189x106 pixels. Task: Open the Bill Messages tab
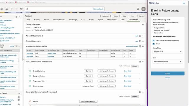coord(73,20)
